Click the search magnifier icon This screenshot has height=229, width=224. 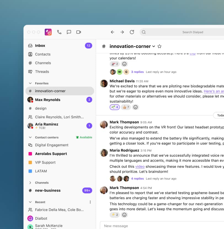(x=144, y=32)
